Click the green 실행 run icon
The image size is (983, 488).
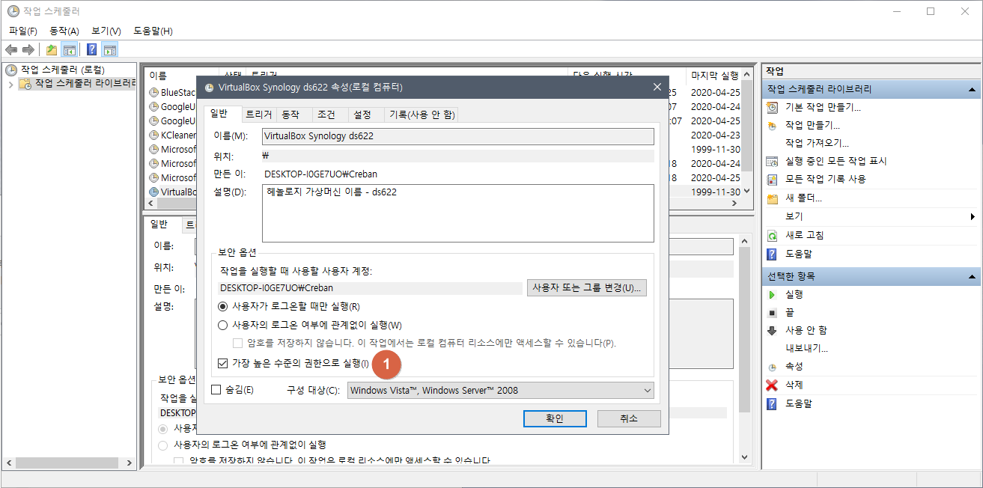772,295
